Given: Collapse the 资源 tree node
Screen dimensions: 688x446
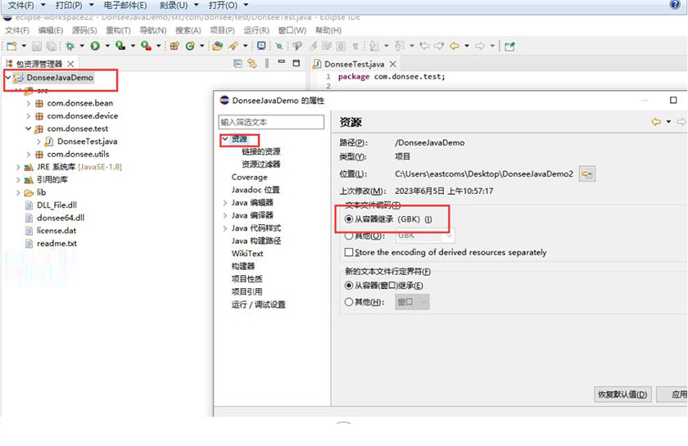Looking at the screenshot, I should coord(224,140).
